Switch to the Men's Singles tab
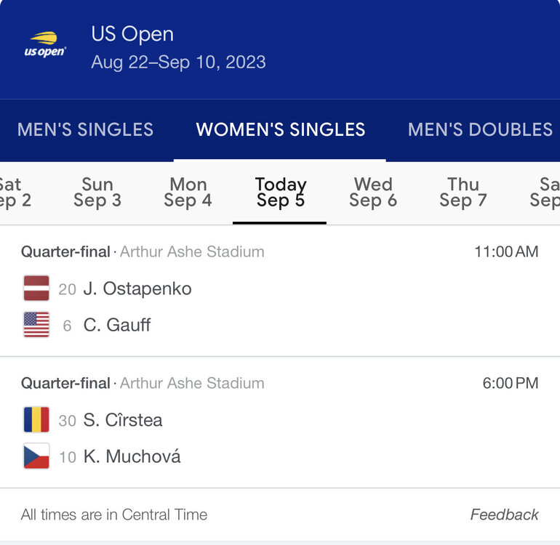This screenshot has height=545, width=560. (85, 129)
